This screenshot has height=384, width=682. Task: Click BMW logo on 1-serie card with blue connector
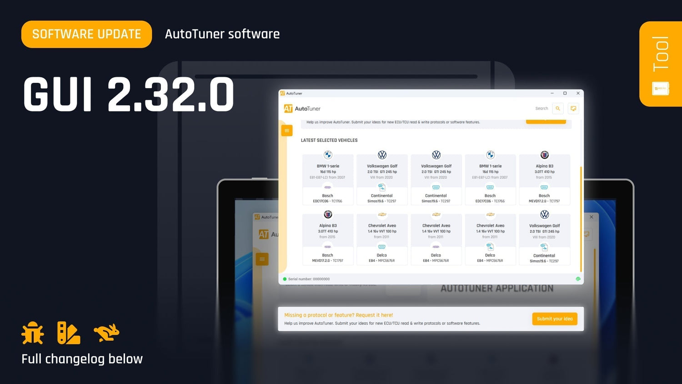pos(490,155)
